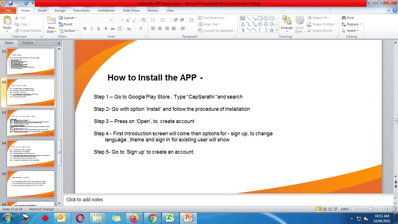This screenshot has height=224, width=398.
Task: Open the Shape Outline dropdown
Action: pyautogui.click(x=322, y=24)
